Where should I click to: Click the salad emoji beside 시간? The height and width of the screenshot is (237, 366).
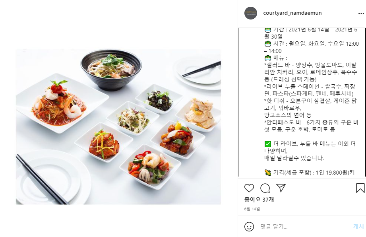click(267, 44)
